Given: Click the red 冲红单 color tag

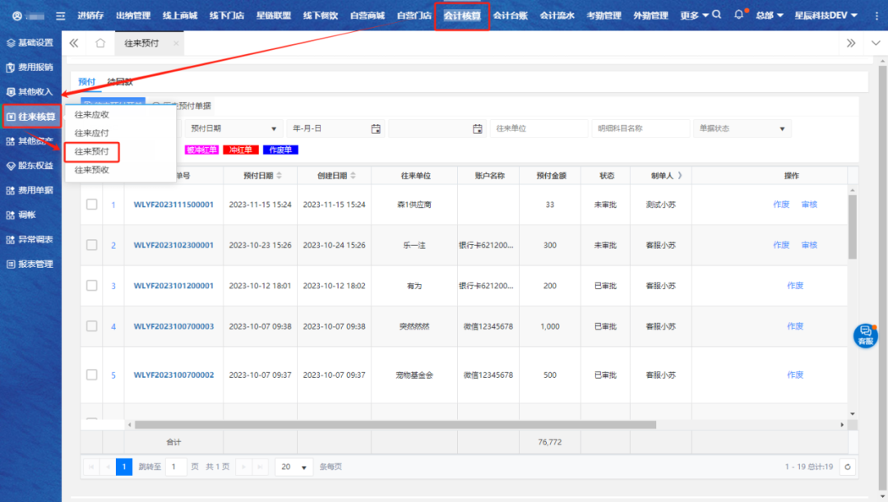Looking at the screenshot, I should click(x=240, y=150).
